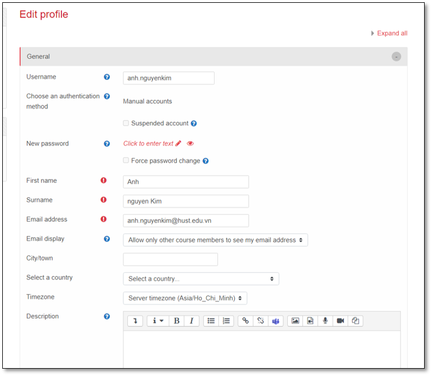Image resolution: width=432 pixels, height=376 pixels.
Task: Click the City/town input field
Action: tap(170, 259)
